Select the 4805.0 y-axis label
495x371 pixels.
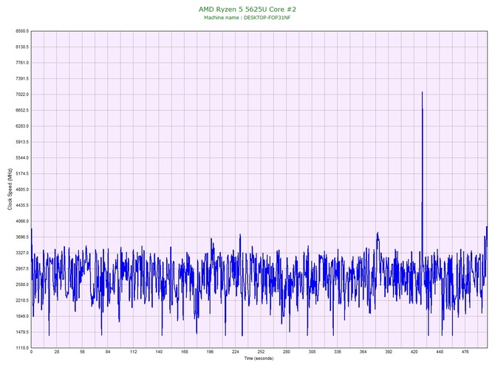point(21,189)
